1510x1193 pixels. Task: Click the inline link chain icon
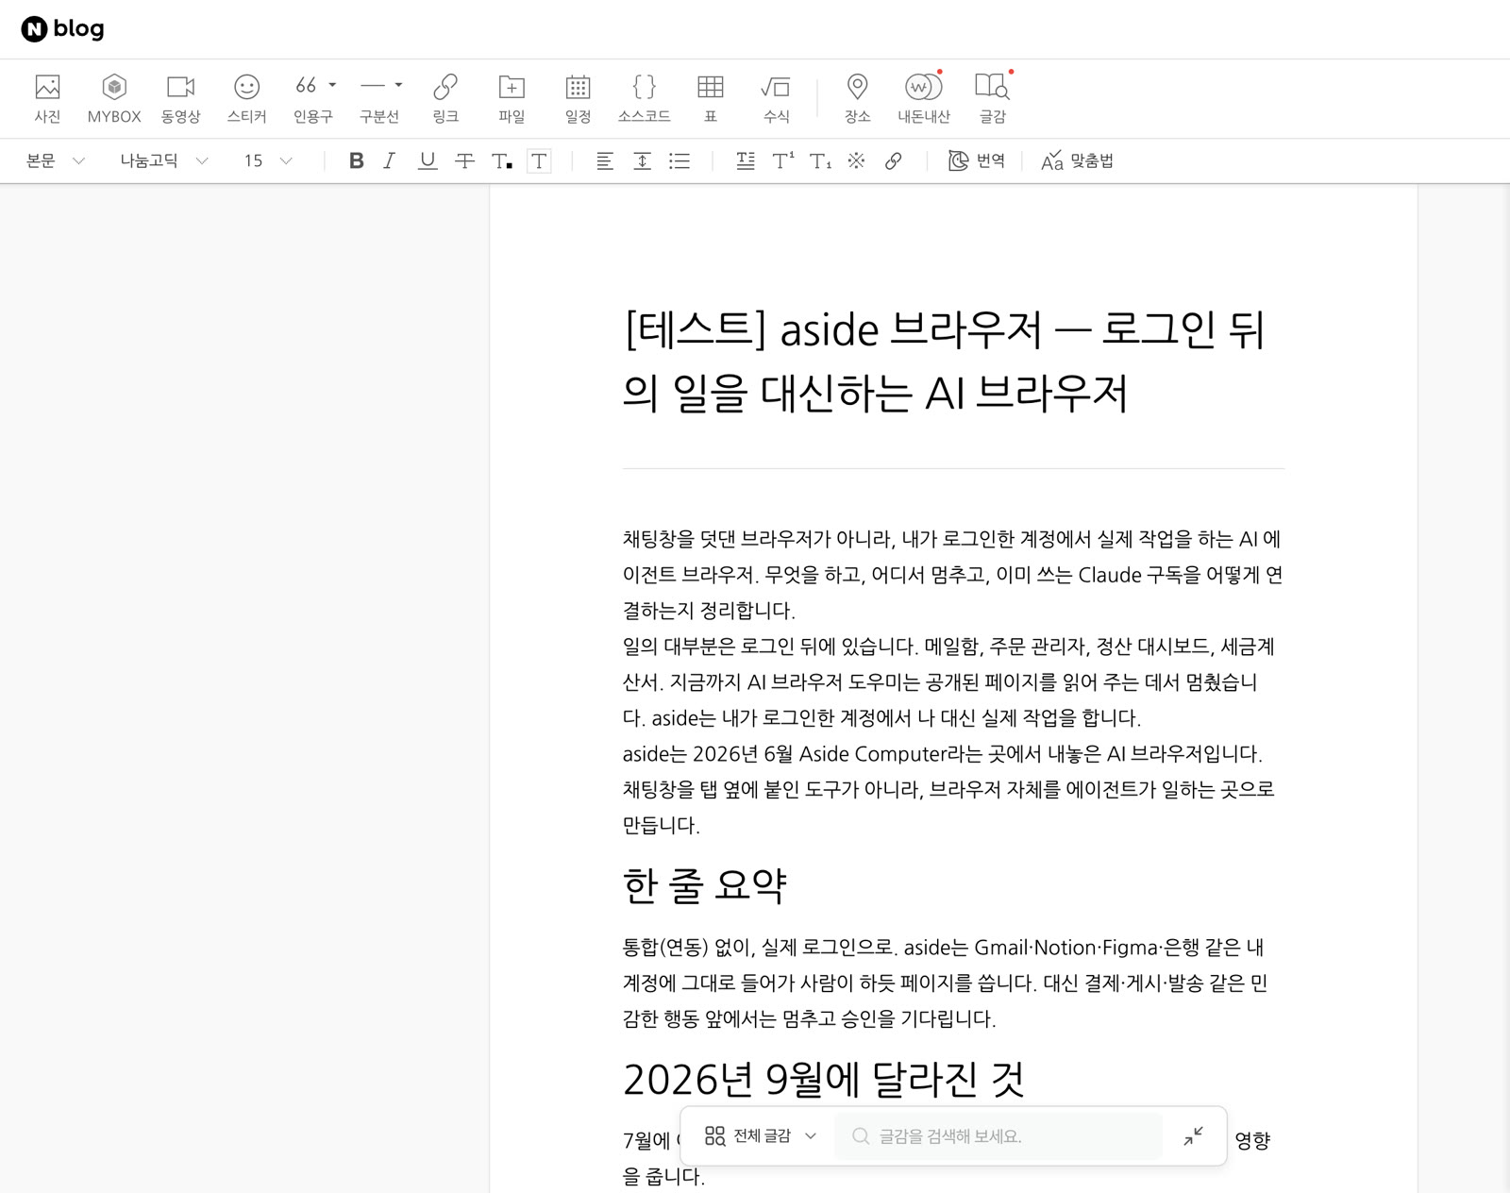point(893,160)
